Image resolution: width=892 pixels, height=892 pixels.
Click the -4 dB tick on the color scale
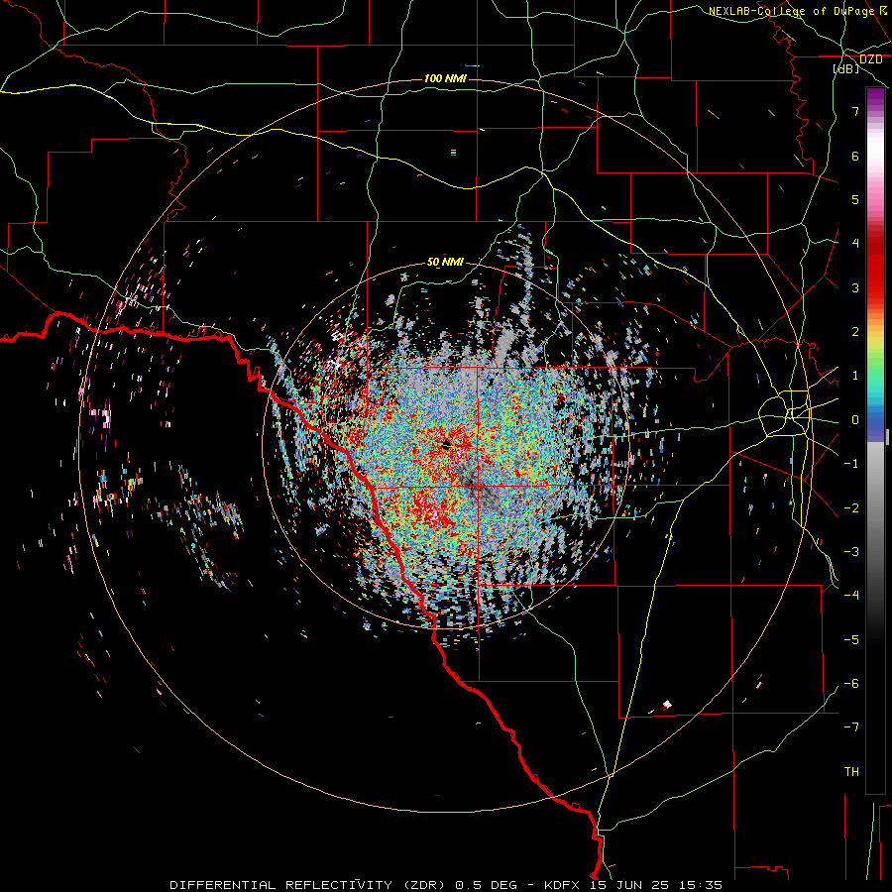(851, 596)
